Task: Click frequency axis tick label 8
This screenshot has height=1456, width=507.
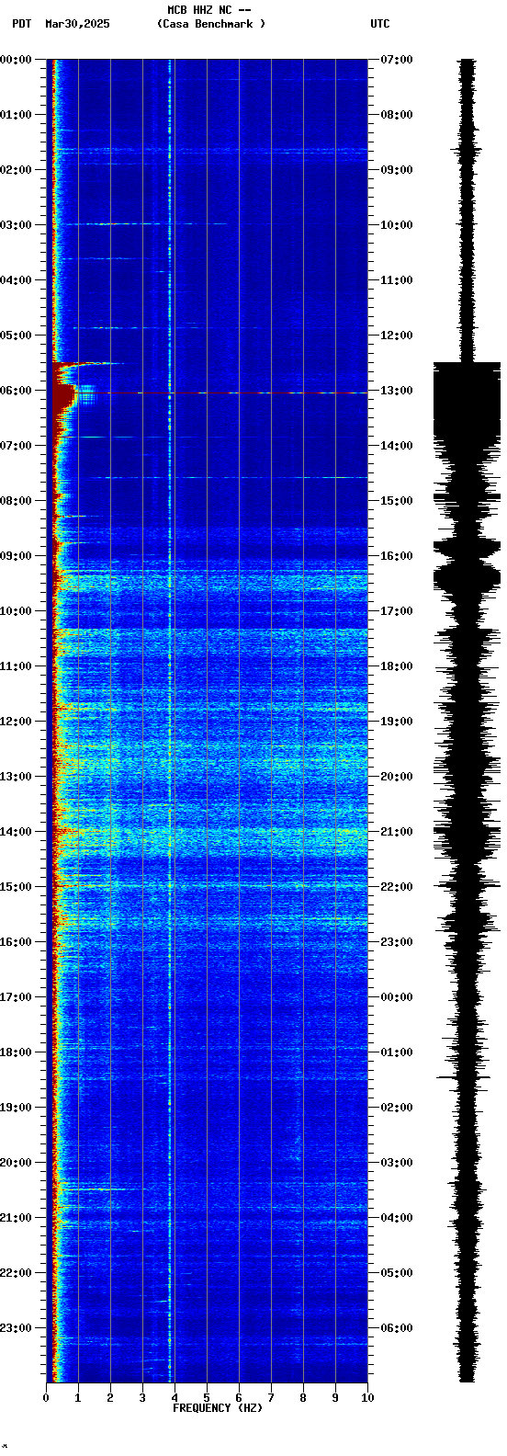Action: [x=303, y=1398]
